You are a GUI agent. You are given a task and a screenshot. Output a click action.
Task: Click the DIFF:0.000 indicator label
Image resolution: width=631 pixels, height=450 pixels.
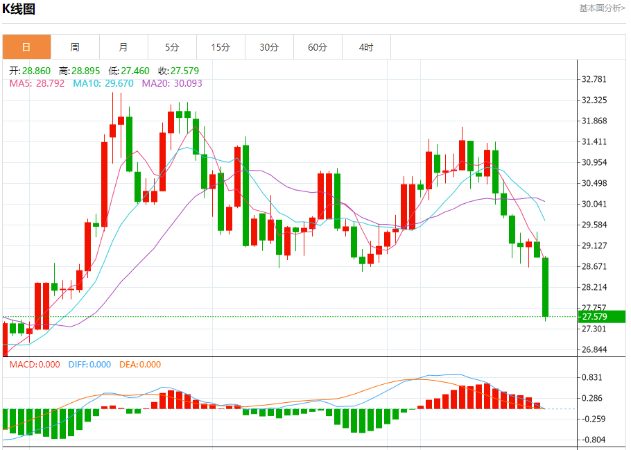pos(89,364)
